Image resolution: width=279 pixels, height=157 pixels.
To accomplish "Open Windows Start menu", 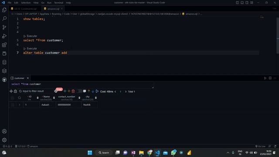I will (x=90, y=153).
